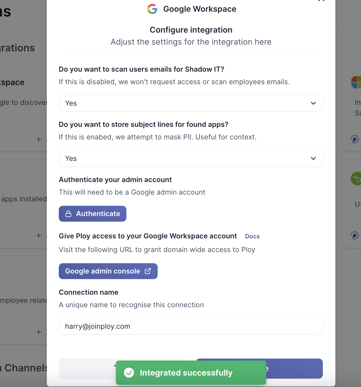This screenshot has height=387, width=361.
Task: Click the Google logo in the modal header
Action: [x=152, y=9]
